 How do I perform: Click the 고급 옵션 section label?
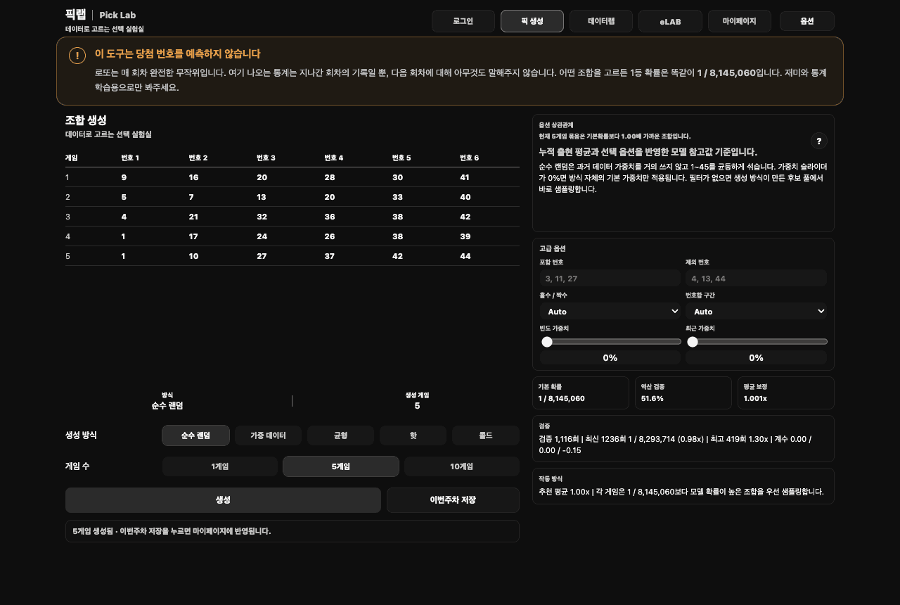click(x=553, y=248)
